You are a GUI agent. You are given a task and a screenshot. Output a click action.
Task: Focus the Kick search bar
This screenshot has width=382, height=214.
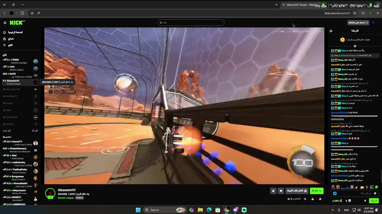pos(191,23)
